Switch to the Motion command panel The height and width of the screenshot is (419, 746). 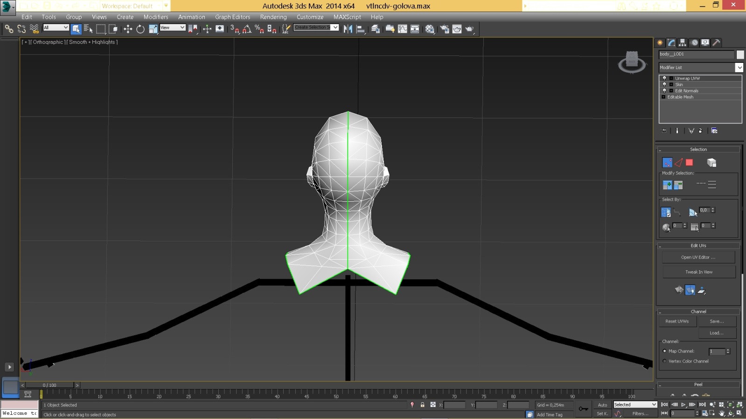694,42
